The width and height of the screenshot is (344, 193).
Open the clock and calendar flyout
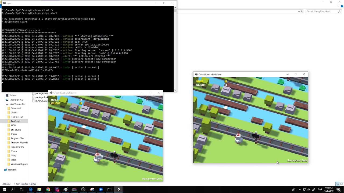tap(329, 190)
